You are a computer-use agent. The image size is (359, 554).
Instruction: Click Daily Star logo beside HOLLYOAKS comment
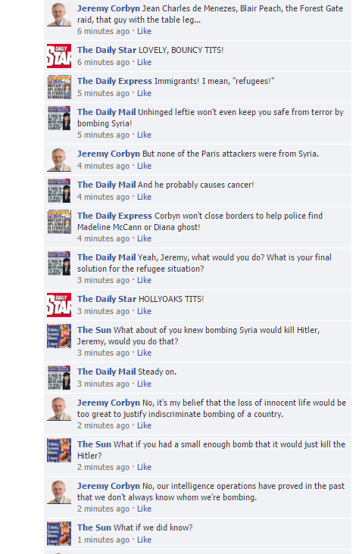pos(59,305)
